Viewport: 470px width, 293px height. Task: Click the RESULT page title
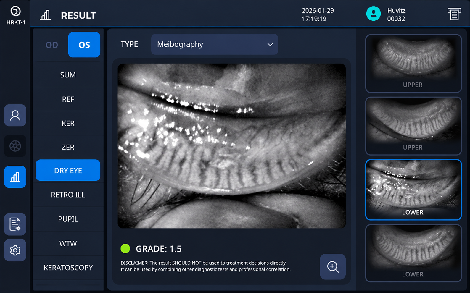[x=78, y=15]
